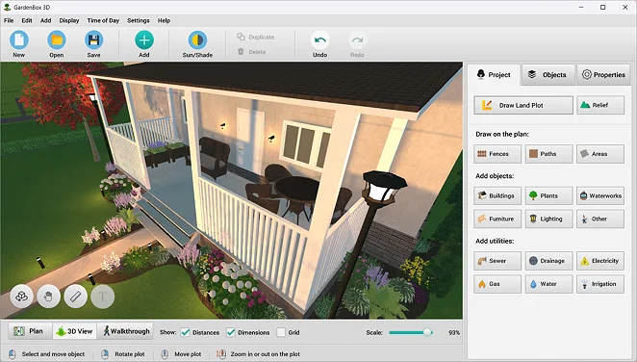The width and height of the screenshot is (637, 362).
Task: Click the 'Select and move object' hint
Action: (53, 354)
